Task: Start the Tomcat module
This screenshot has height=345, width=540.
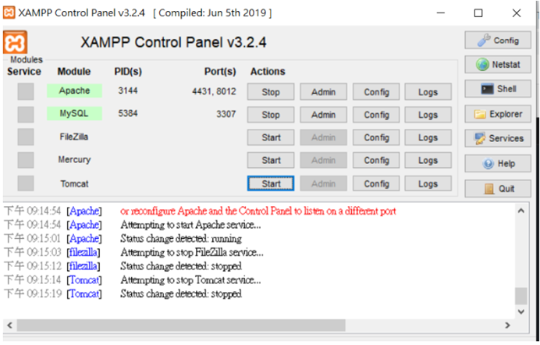Action: coord(271,183)
